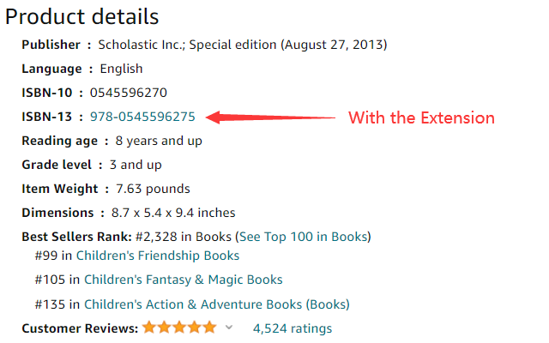Open the 4,524 ratings link
The width and height of the screenshot is (549, 343).
[x=292, y=328]
